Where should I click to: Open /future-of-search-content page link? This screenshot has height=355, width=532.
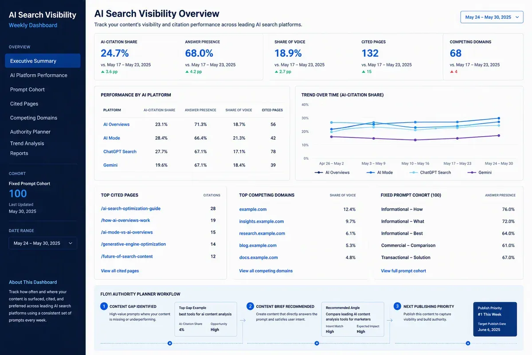point(127,256)
